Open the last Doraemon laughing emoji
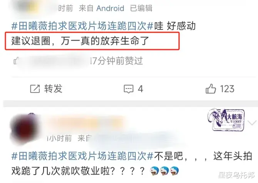 point(174,171)
